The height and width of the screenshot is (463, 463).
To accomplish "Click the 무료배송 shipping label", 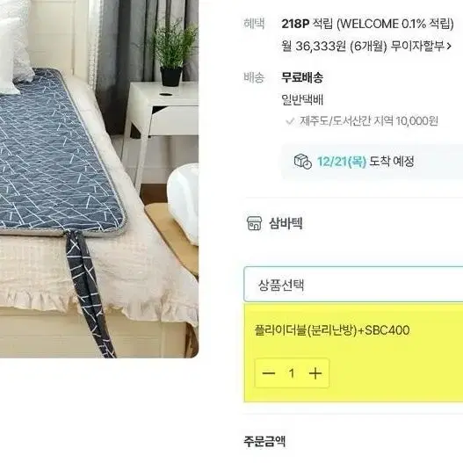I will pos(302,77).
